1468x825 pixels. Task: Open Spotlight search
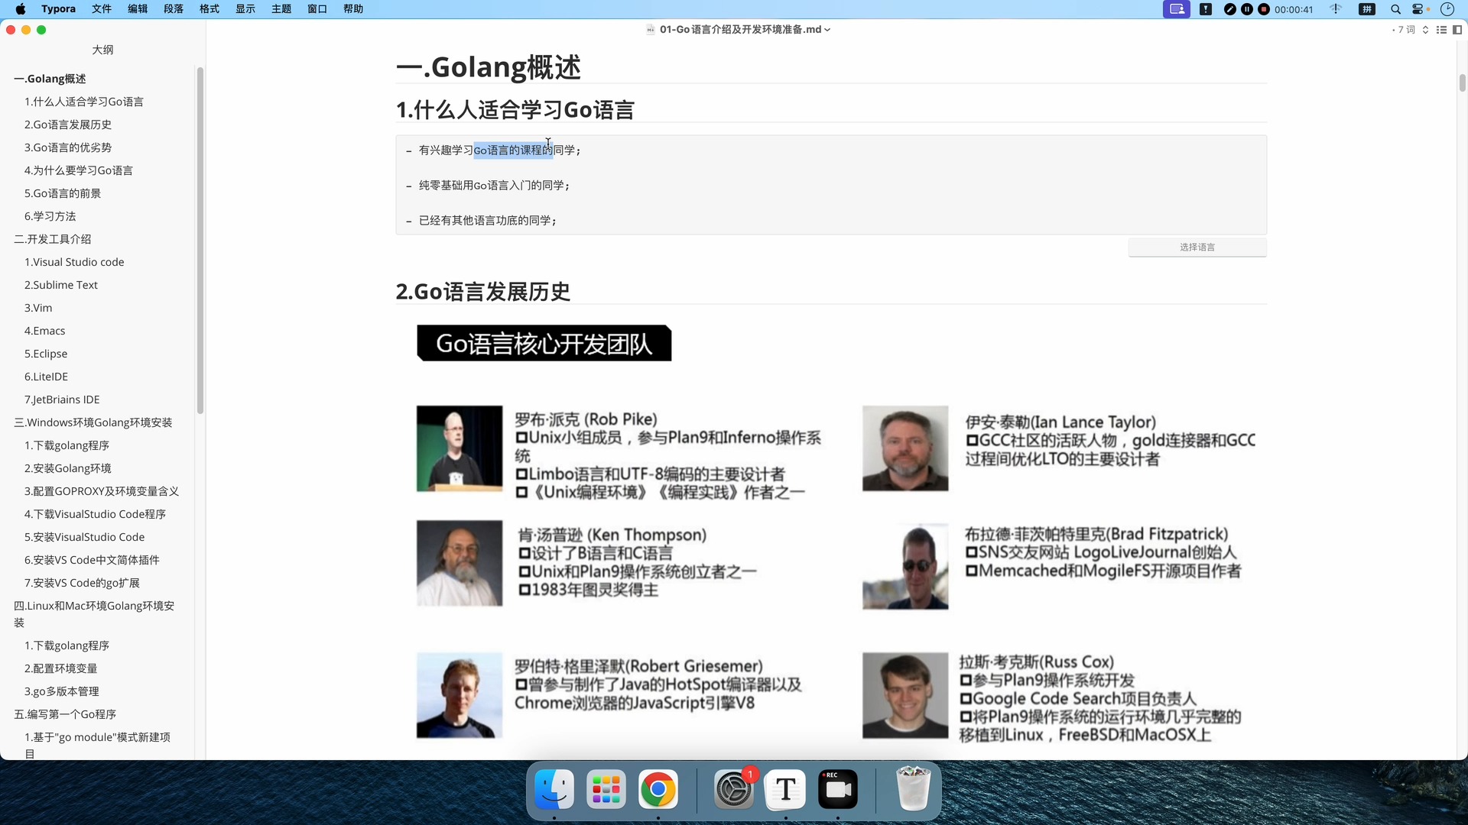click(x=1396, y=9)
